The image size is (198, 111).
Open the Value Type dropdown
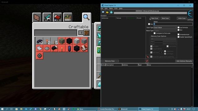coord(165,31)
